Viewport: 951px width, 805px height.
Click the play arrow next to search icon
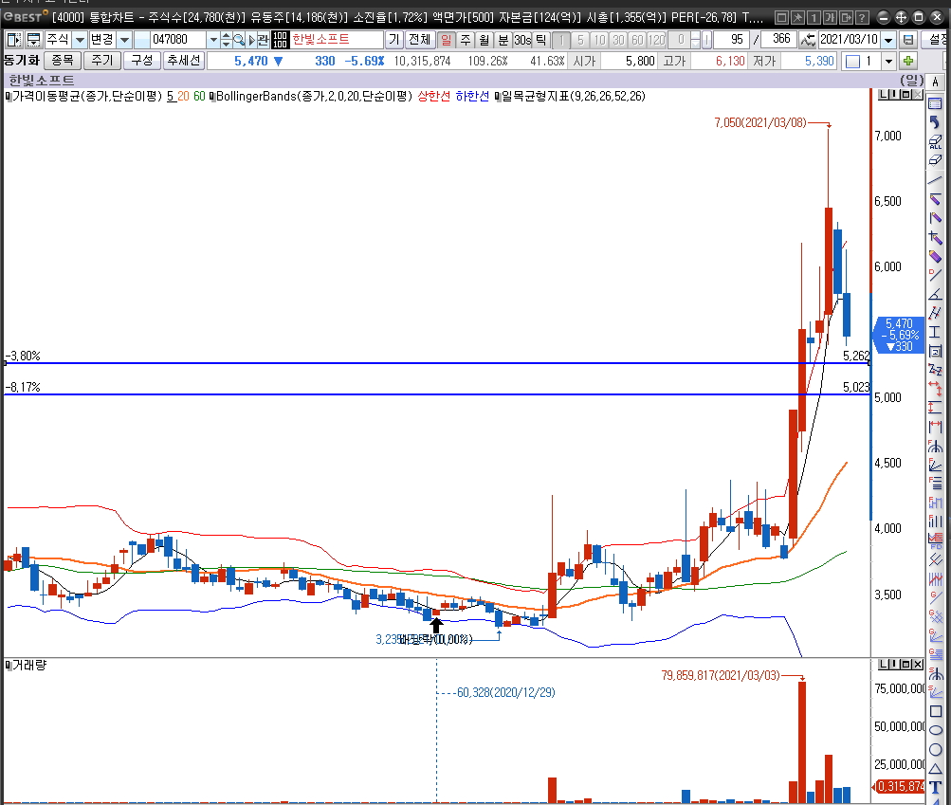click(251, 40)
